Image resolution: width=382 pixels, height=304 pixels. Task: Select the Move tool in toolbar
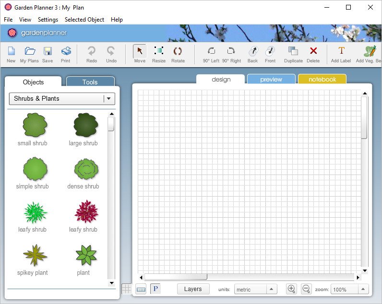point(140,54)
